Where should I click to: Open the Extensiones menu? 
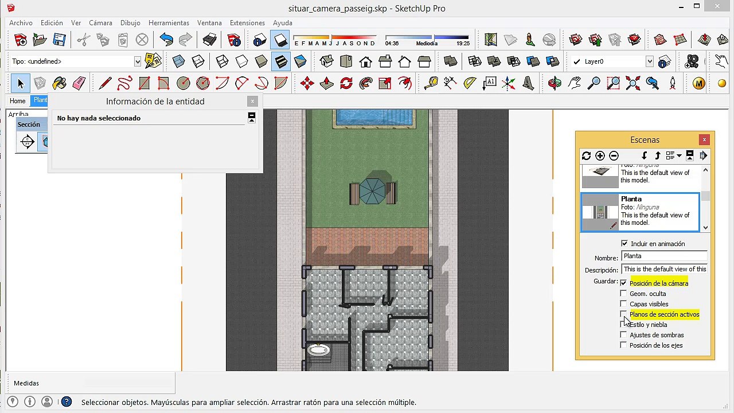click(x=247, y=23)
